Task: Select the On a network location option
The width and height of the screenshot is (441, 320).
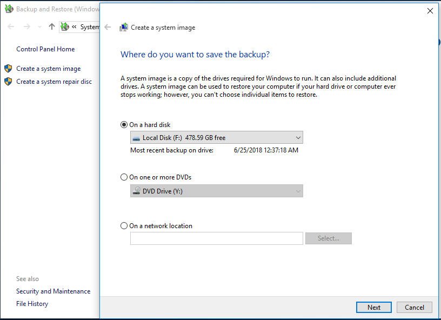Action: click(x=124, y=226)
